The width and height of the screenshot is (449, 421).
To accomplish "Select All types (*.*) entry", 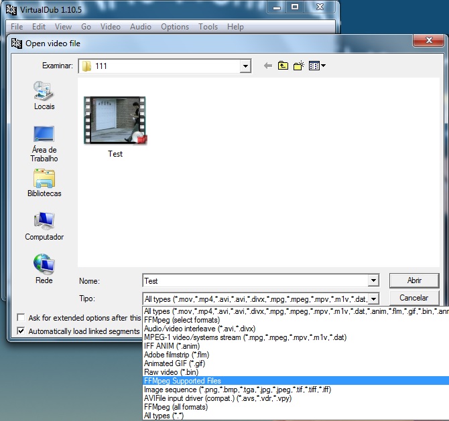I will point(296,416).
